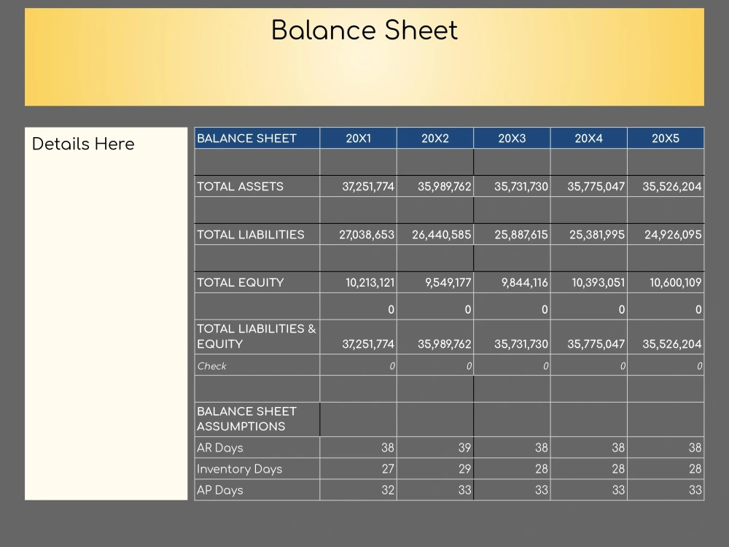Click the BALANCE SHEET ASSUMPTIONS cell
This screenshot has height=547, width=729.
coord(247,419)
